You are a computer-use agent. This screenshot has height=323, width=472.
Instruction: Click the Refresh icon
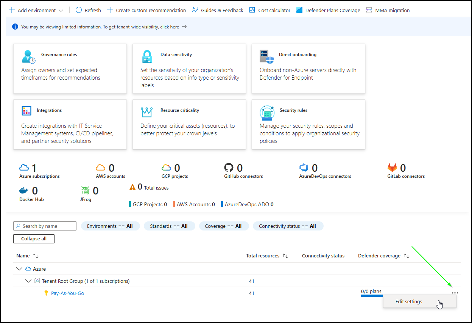pyautogui.click(x=79, y=10)
